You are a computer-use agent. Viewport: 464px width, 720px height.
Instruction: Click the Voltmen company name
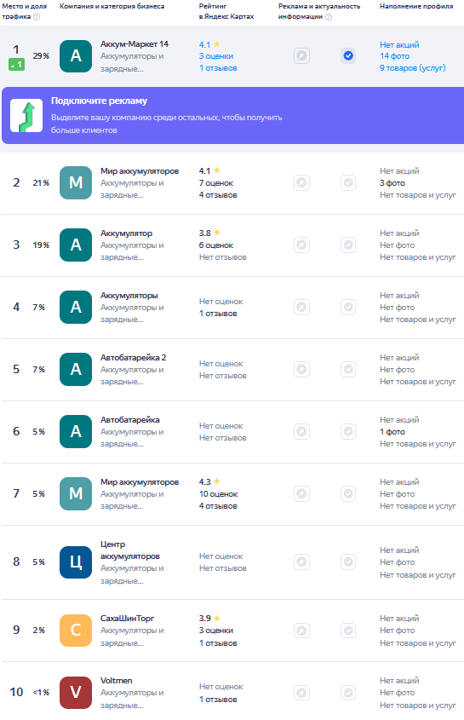[x=116, y=681]
